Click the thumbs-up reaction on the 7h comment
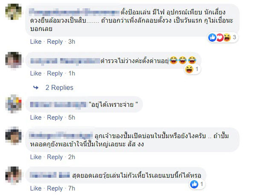 (x=194, y=184)
